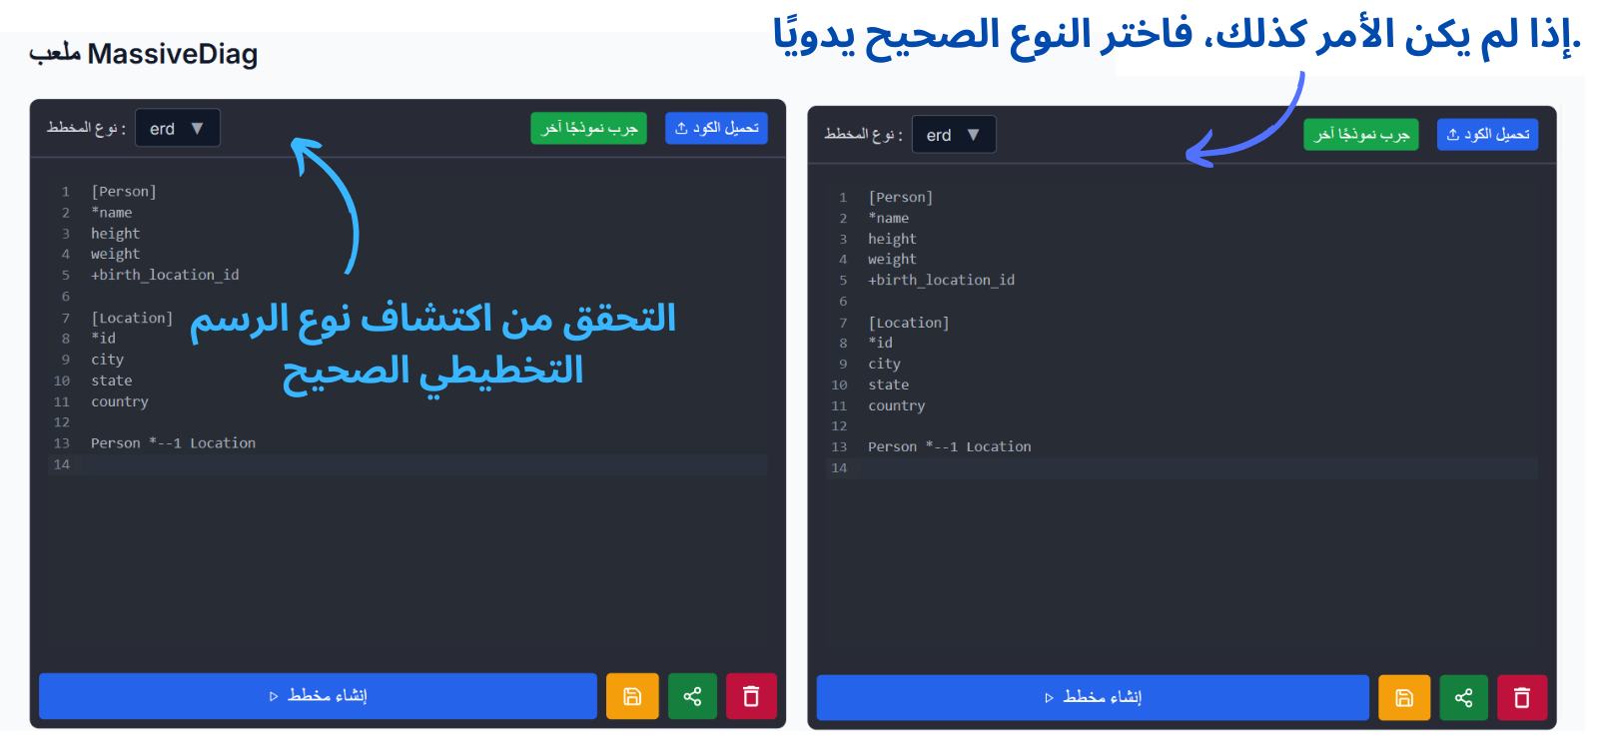Click +birth_location_id line in right editor
The width and height of the screenshot is (1598, 749).
click(x=941, y=281)
